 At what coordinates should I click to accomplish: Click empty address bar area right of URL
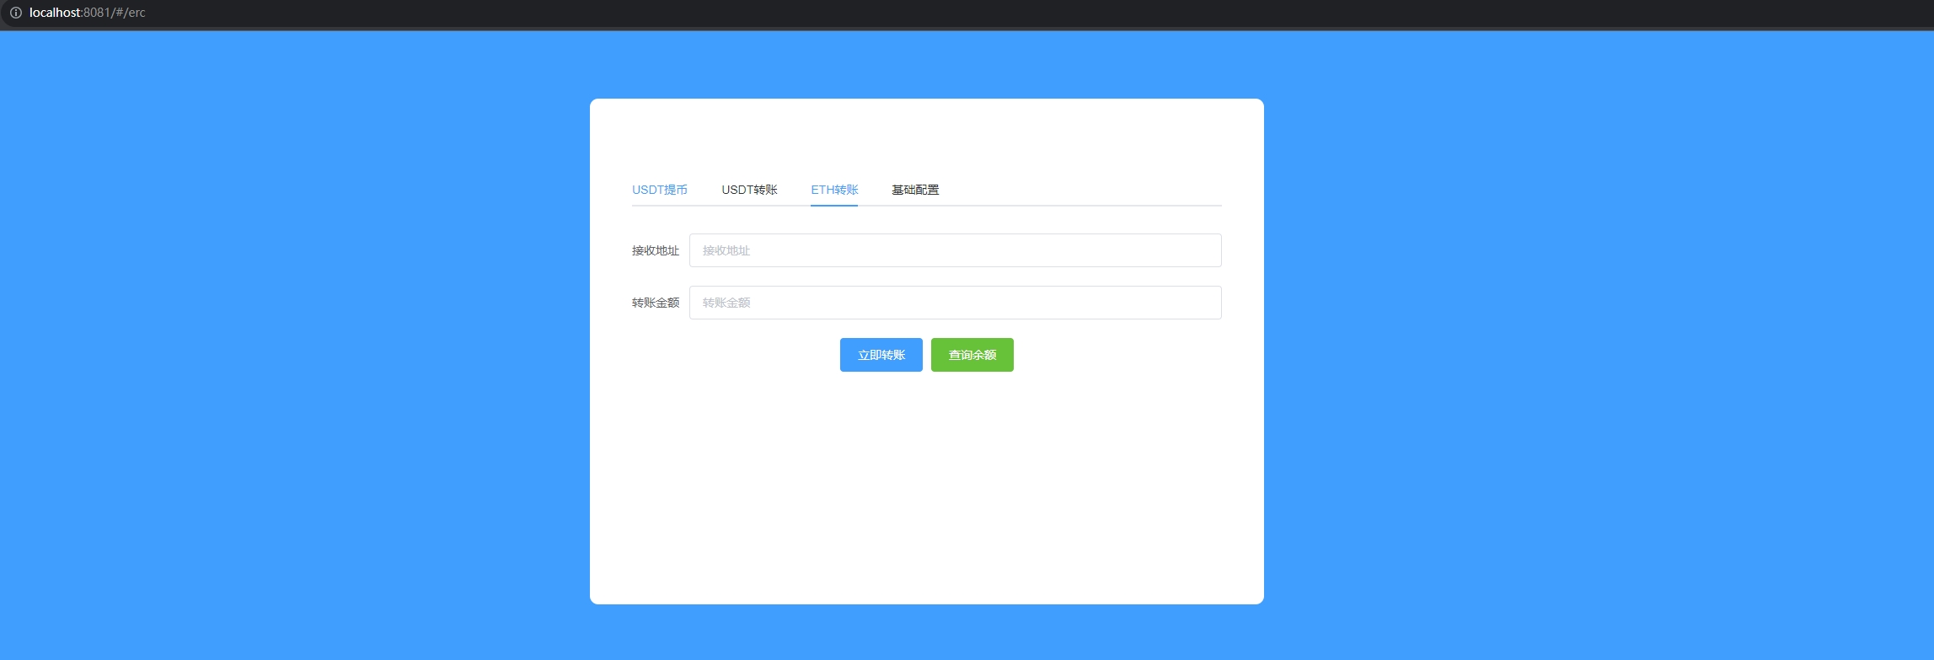tap(1011, 13)
